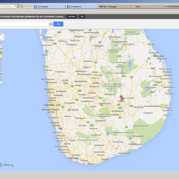
Task: Click the Negombo label on the west coast
Action: (x=49, y=89)
